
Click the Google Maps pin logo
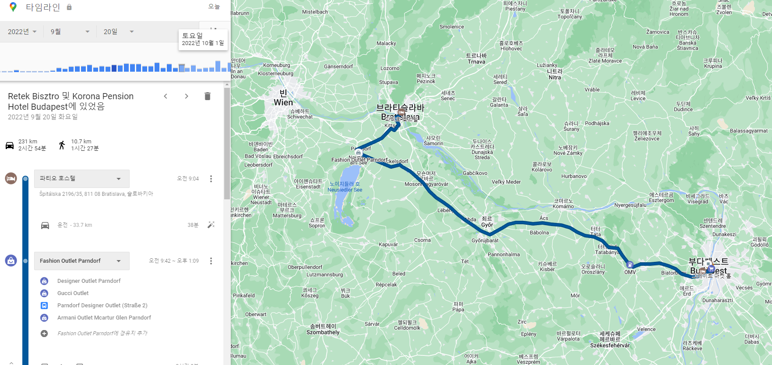click(13, 7)
